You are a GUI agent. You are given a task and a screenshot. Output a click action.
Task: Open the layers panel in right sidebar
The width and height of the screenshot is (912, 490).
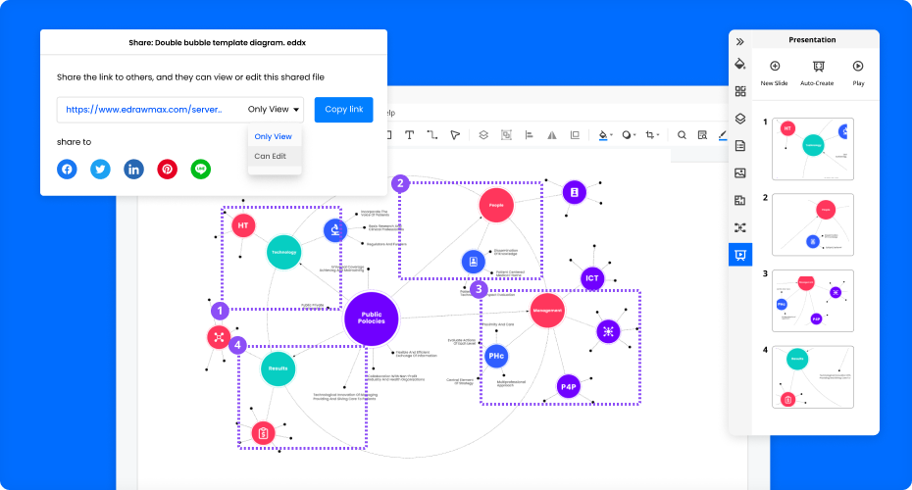coord(740,119)
